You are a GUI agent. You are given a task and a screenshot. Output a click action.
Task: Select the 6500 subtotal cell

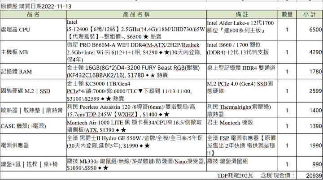point(310,30)
